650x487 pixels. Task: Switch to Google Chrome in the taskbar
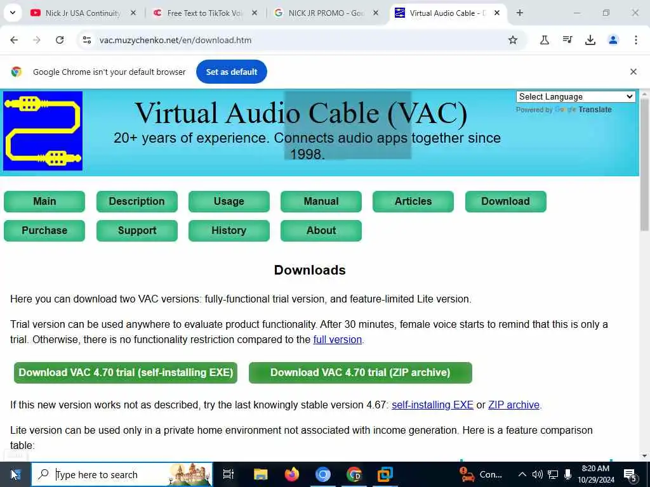(354, 474)
